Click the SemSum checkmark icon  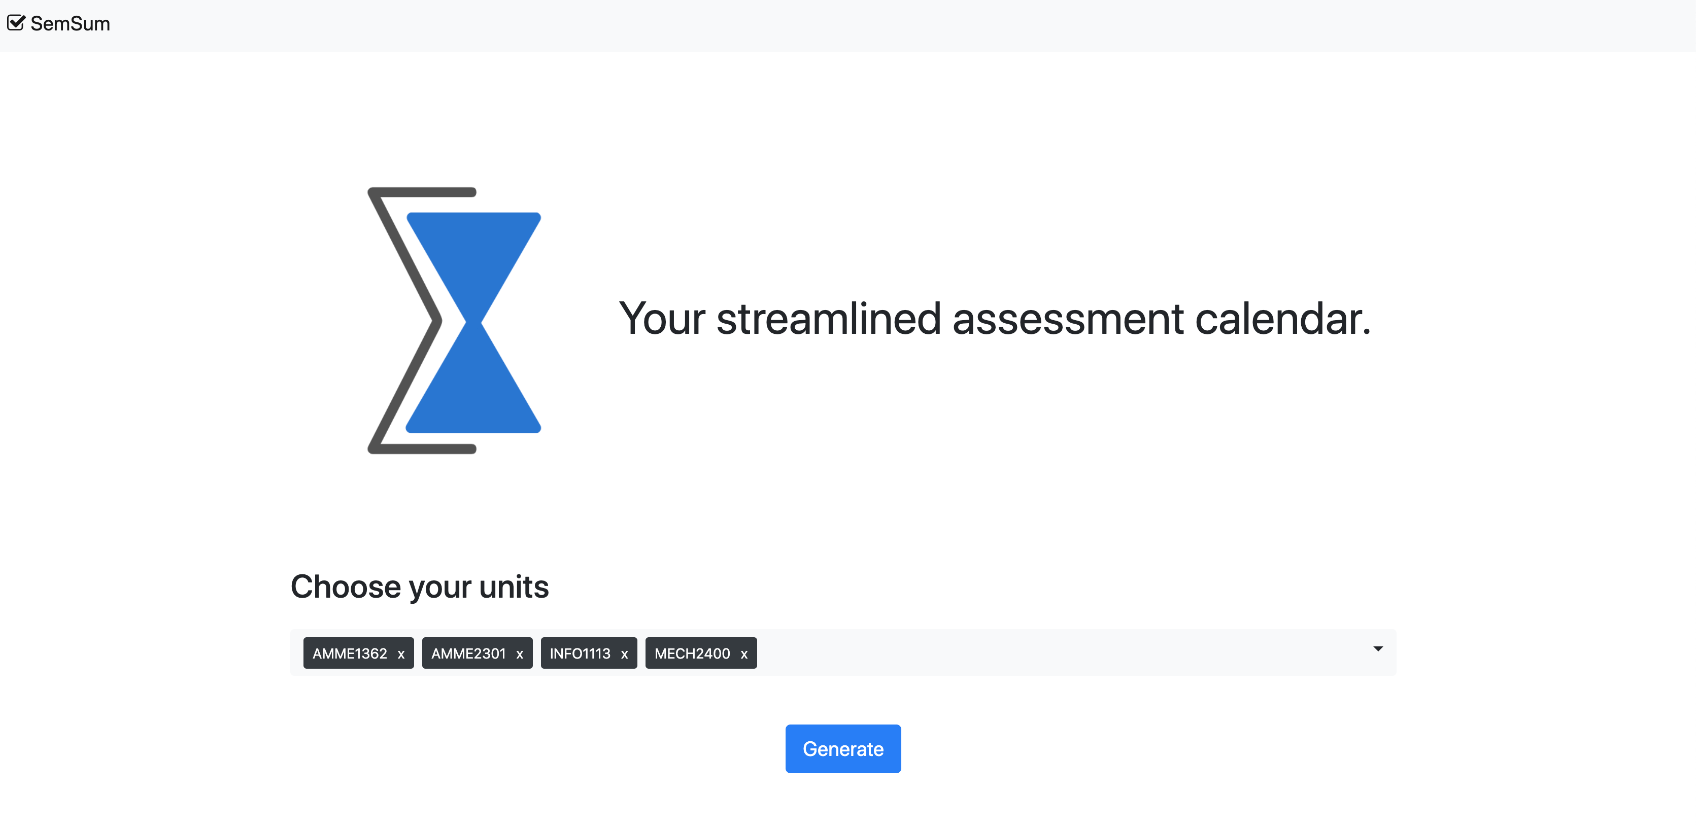click(x=16, y=23)
